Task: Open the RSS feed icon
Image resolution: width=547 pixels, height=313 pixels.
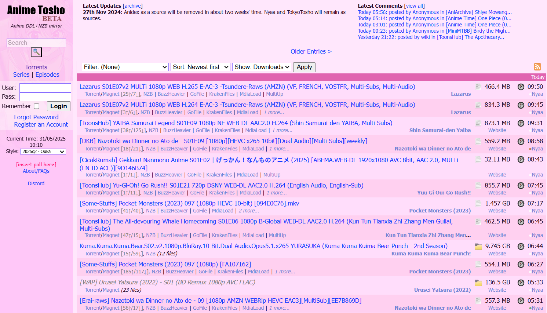Action: pyautogui.click(x=537, y=67)
